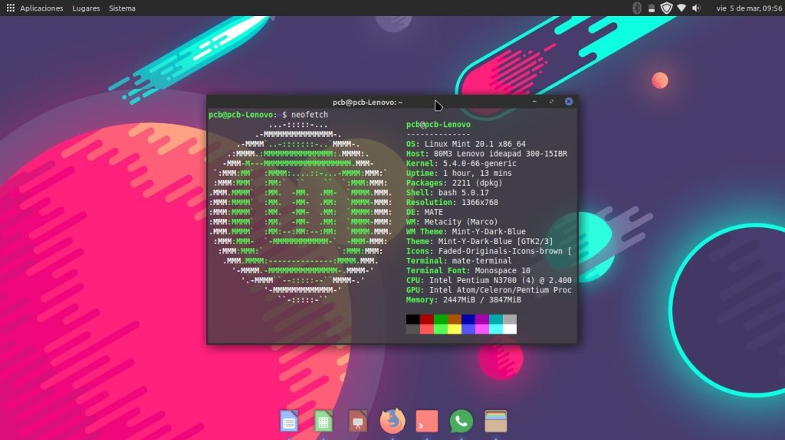Launch Firefox from the dock
The image size is (785, 440).
click(x=392, y=420)
